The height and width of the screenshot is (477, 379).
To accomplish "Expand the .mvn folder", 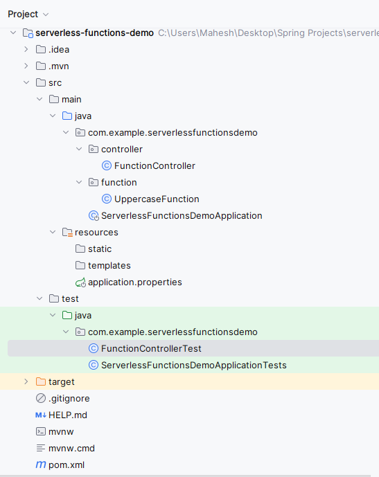I will coord(26,66).
